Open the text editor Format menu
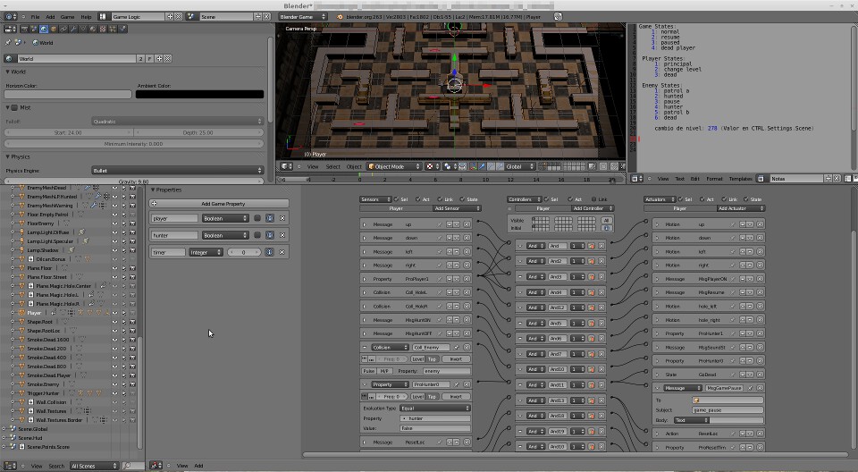 pyautogui.click(x=714, y=179)
